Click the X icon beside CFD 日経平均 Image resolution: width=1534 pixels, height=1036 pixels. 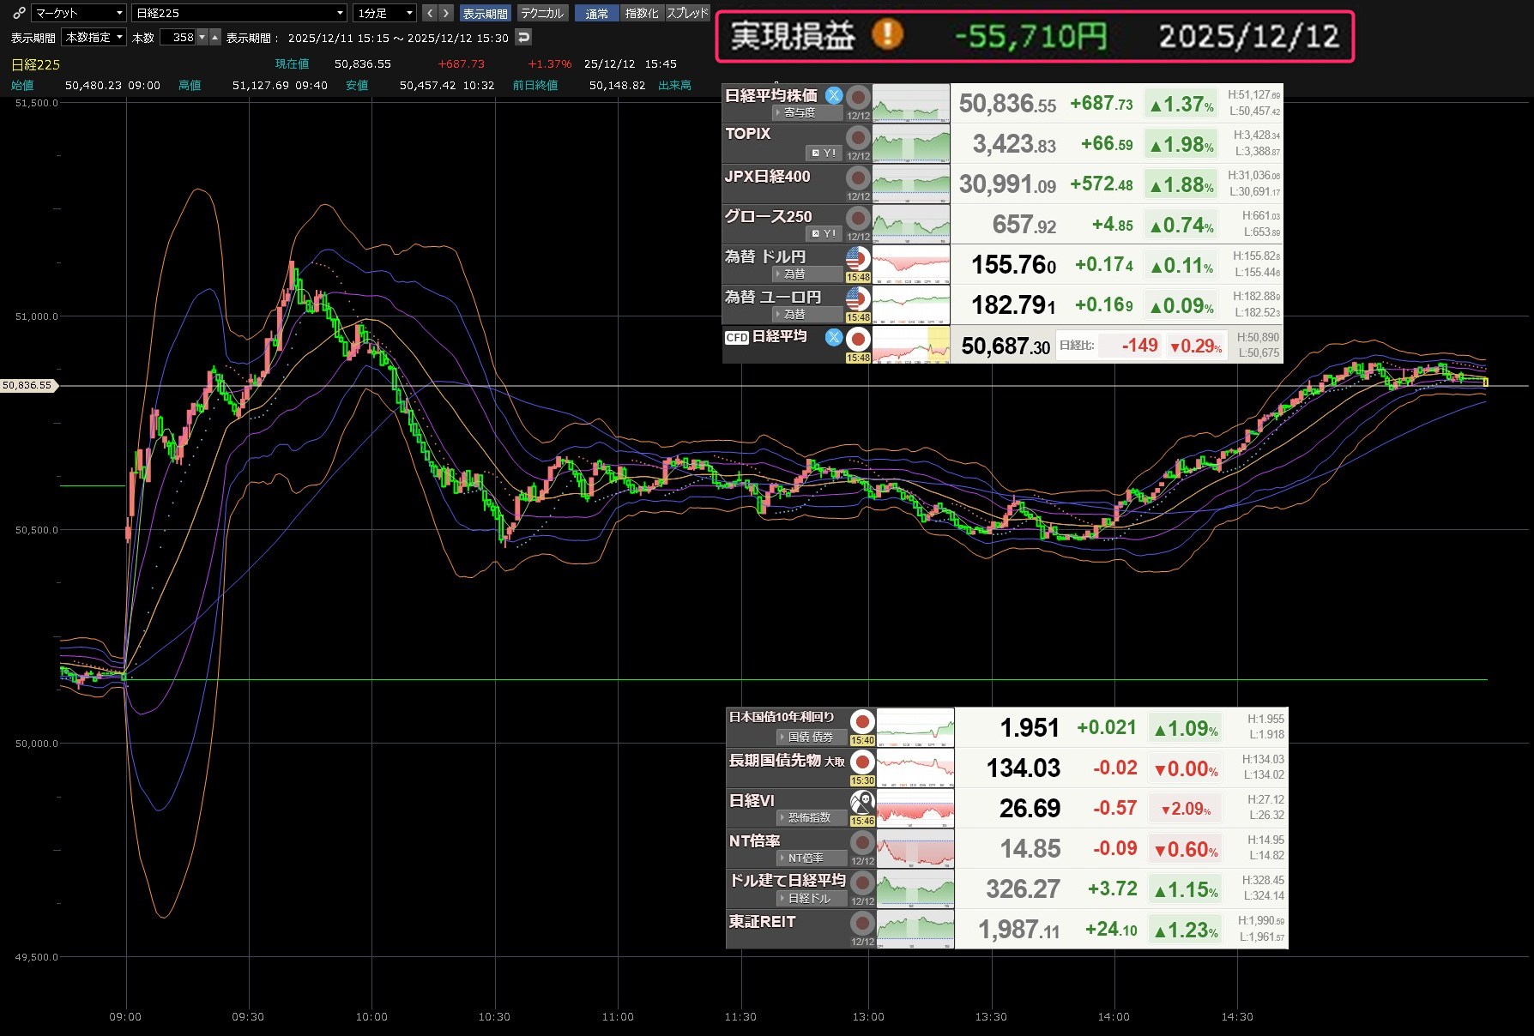[833, 337]
